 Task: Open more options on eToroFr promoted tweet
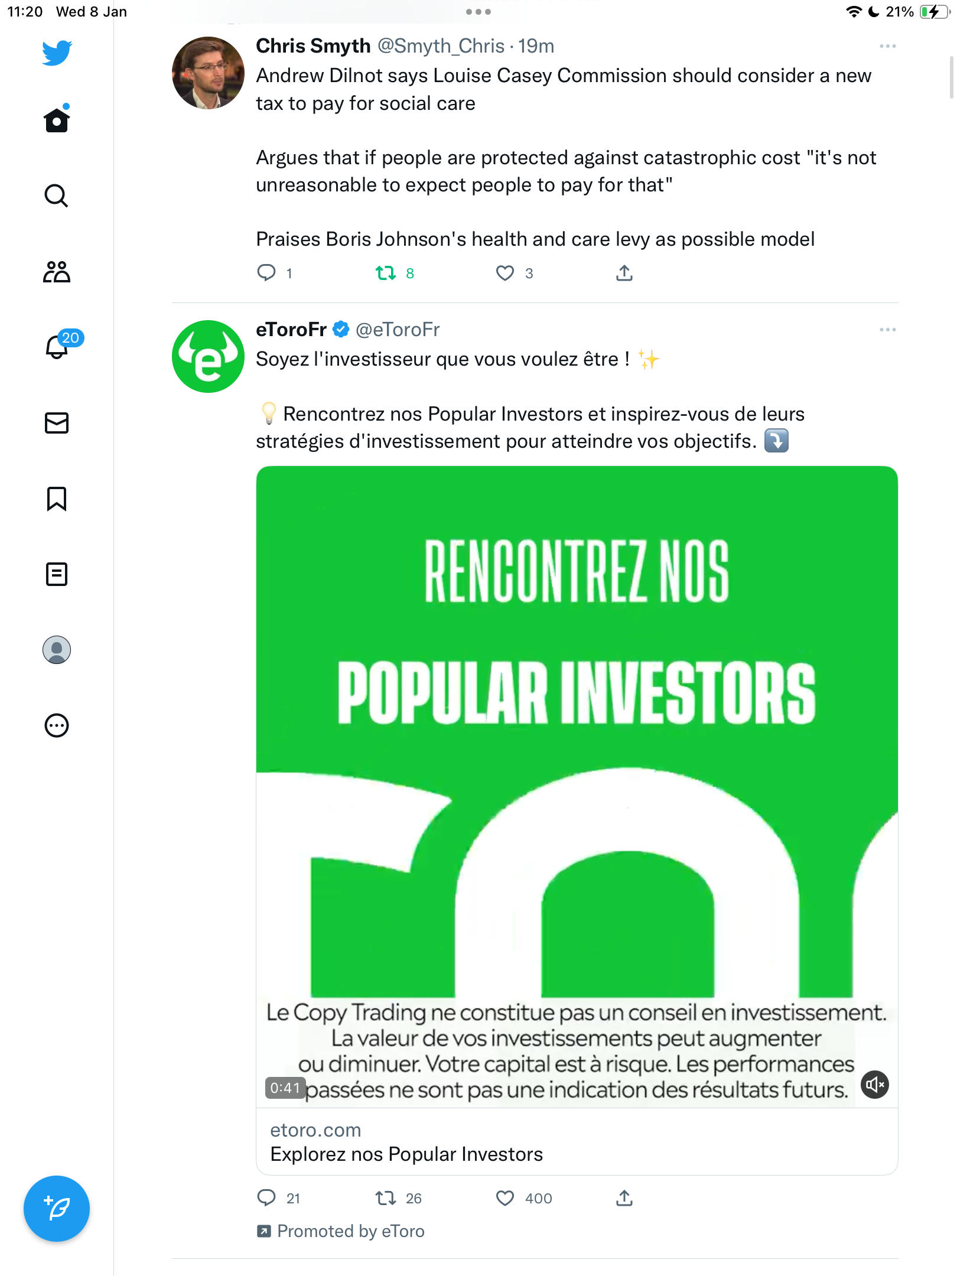[x=887, y=330]
